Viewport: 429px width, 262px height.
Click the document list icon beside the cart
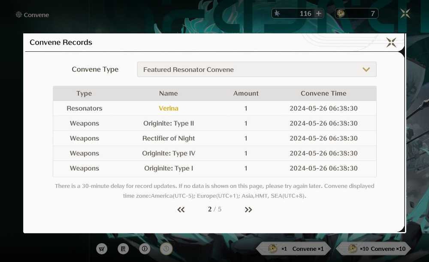(x=123, y=249)
